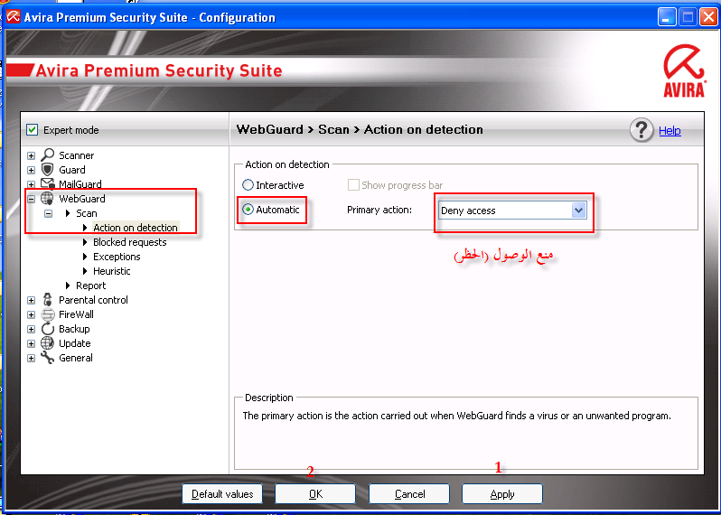Select the Backup label in tree

click(x=74, y=329)
